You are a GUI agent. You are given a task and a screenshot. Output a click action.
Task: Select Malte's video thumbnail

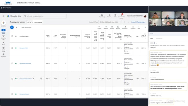pyautogui.click(x=155, y=15)
